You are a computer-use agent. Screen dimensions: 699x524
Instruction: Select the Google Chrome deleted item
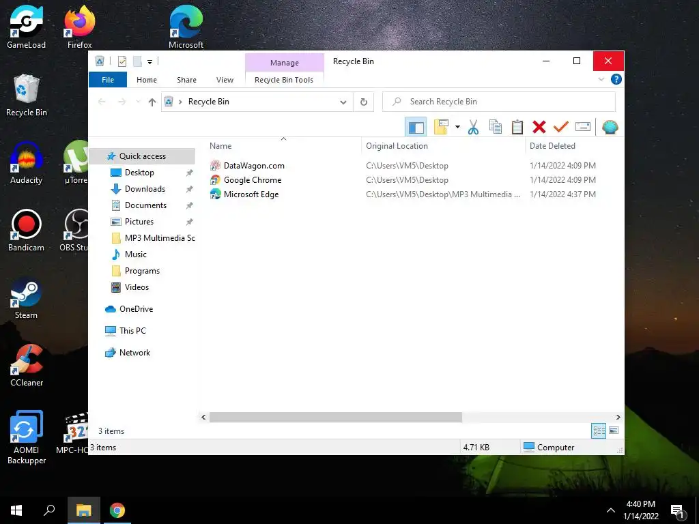pos(253,180)
